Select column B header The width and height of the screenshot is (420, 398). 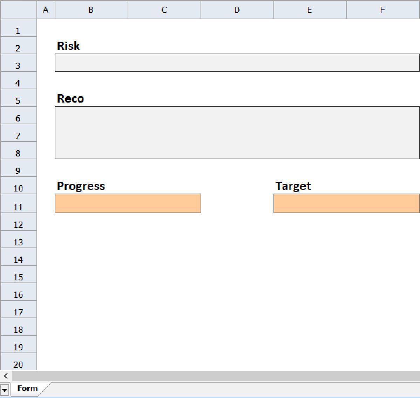tap(92, 10)
